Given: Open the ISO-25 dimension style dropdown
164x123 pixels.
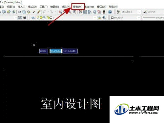Looking at the screenshot, I should click(x=156, y=12).
